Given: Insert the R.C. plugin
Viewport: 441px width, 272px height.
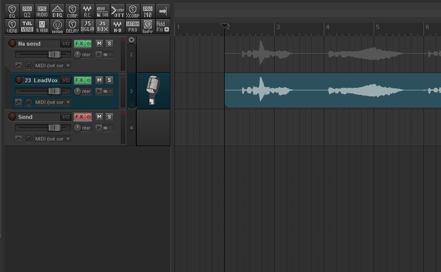Looking at the screenshot, I should coord(87,11).
